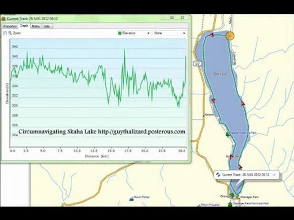The image size is (294, 220).
Task: Switch to the Properties tab
Action: (10, 26)
